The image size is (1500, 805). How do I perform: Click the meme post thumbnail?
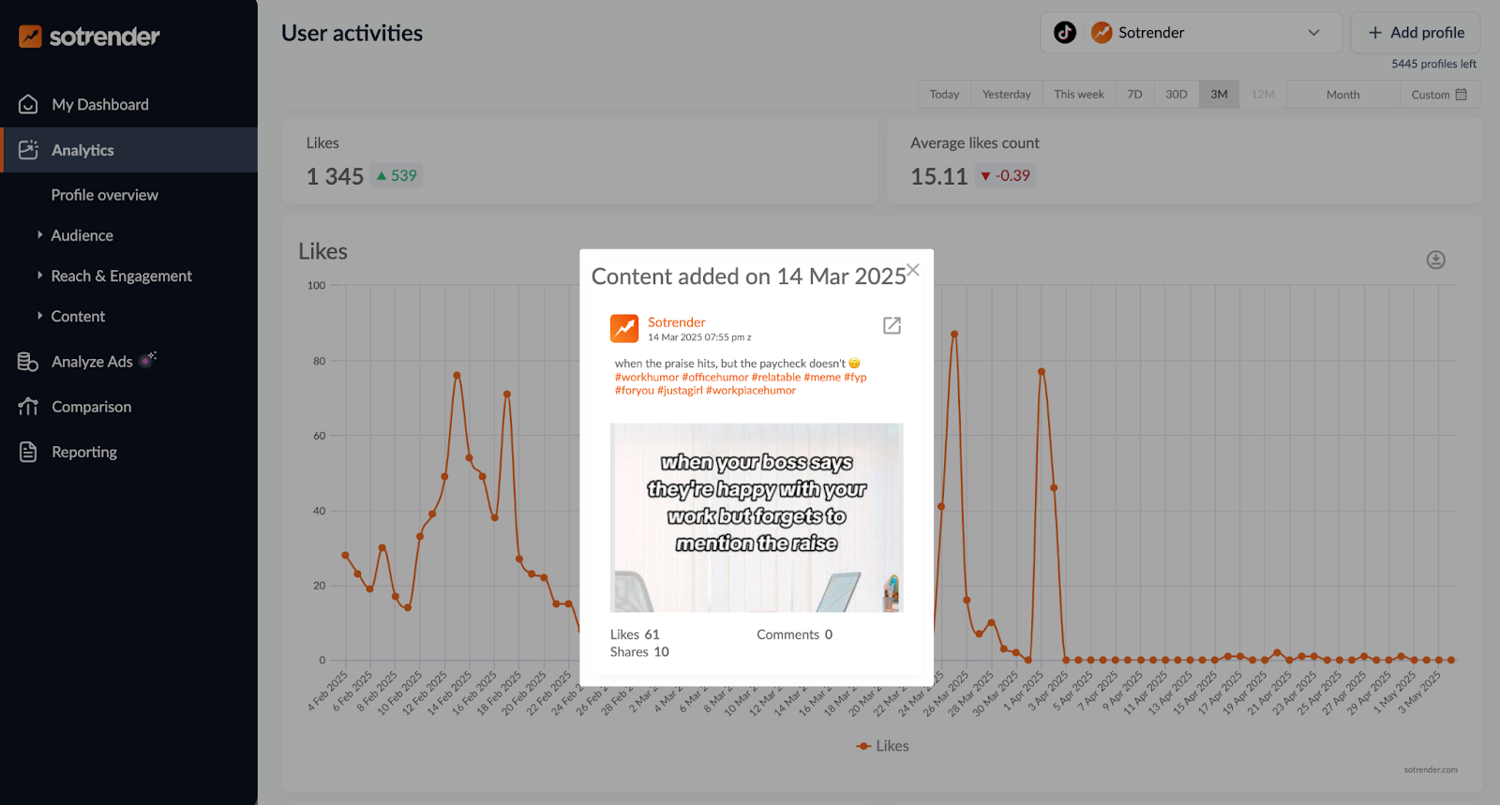coord(757,517)
